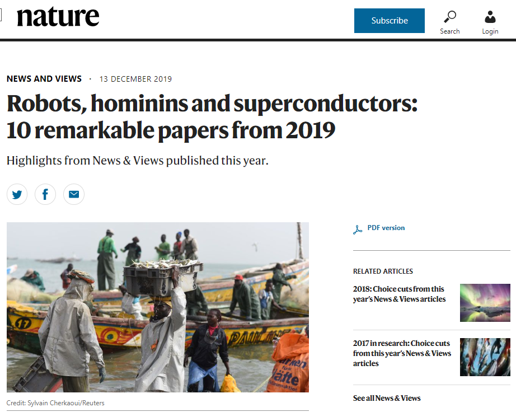Viewport: 516px width, 412px height.
Task: Click the PDF document icon
Action: click(358, 229)
